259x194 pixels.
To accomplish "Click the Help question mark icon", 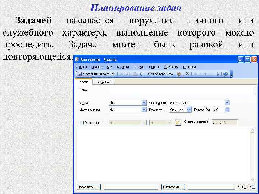I will pyautogui.click(x=225, y=74).
